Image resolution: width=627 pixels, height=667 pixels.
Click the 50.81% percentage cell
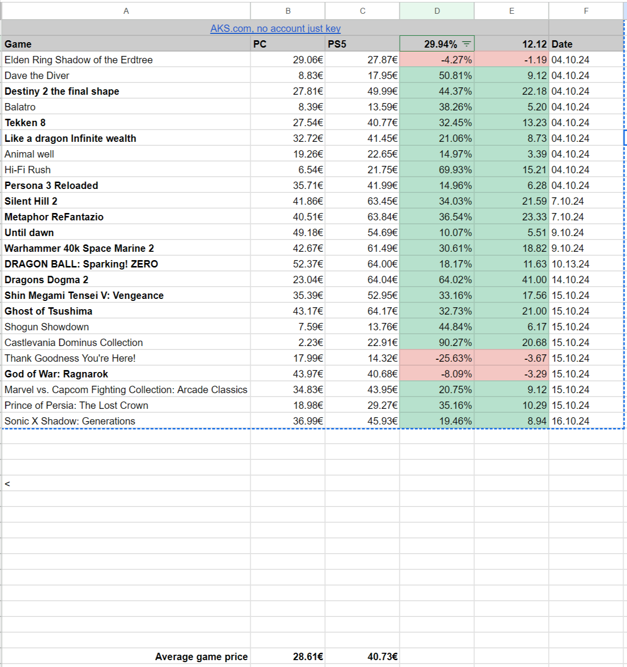coord(437,76)
